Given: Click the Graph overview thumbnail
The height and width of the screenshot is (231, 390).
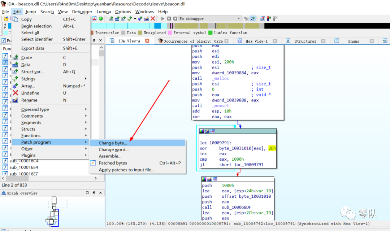Looking at the screenshot, I should [52, 212].
